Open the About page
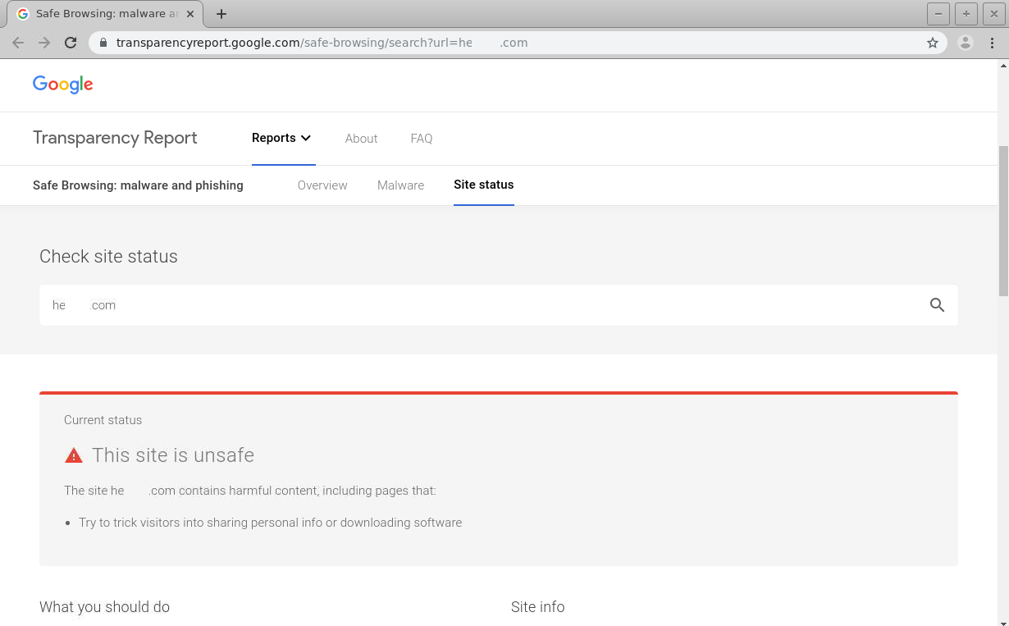Screen dimensions: 1009x626 coord(361,139)
